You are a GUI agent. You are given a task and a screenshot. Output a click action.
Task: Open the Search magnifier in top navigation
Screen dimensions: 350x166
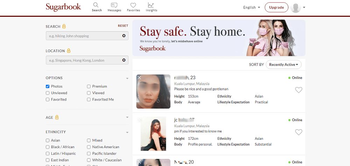(x=97, y=7)
